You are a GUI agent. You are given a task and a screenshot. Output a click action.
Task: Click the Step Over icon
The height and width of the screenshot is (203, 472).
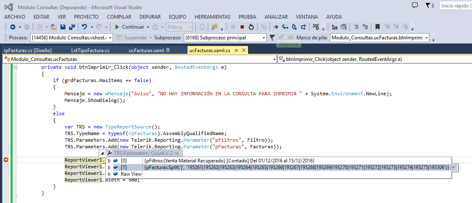(294, 27)
